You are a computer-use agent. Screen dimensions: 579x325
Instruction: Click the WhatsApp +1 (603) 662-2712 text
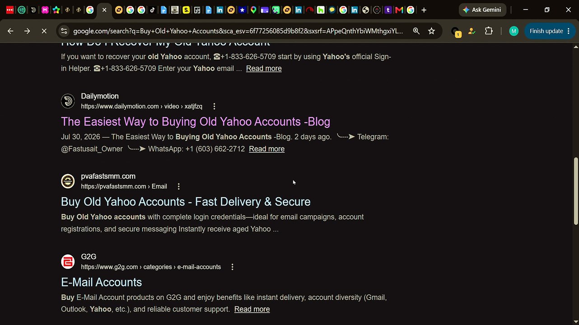coord(196,149)
